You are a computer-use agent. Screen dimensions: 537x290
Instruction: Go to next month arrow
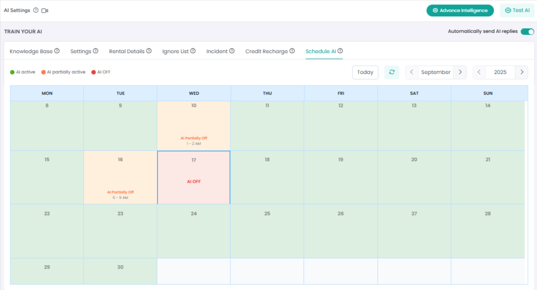[460, 72]
